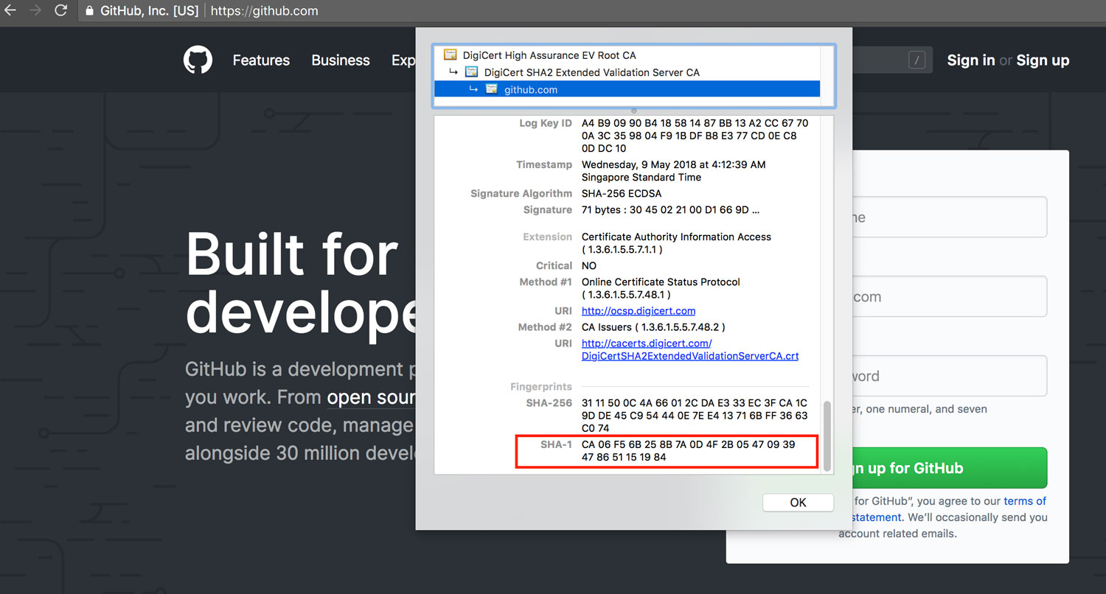This screenshot has width=1106, height=594.
Task: Click the Username input field
Action: (950, 217)
